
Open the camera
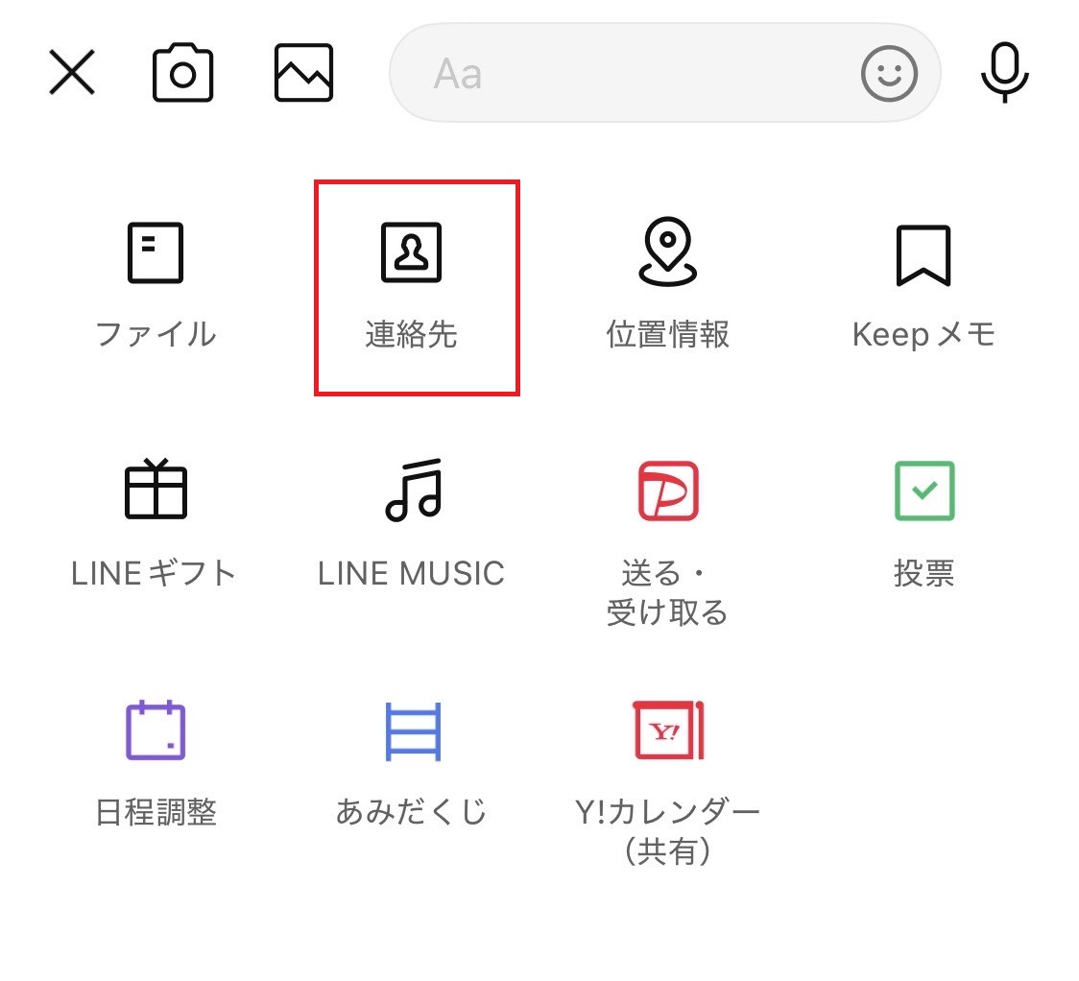(182, 73)
